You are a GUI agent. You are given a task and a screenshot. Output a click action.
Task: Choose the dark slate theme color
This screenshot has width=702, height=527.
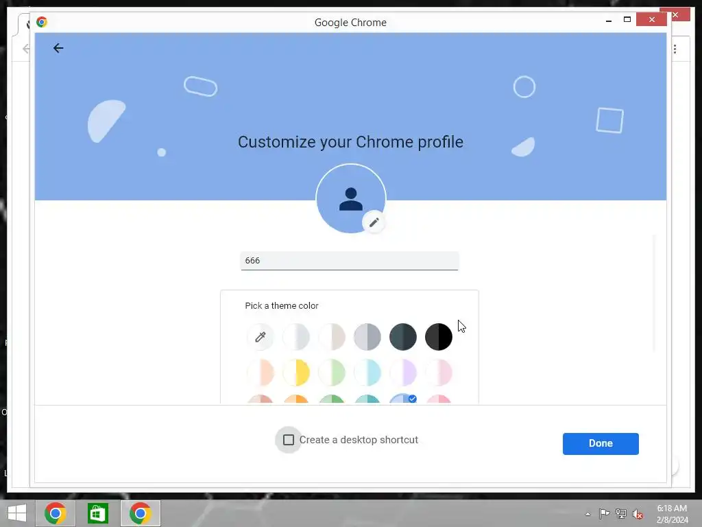point(403,336)
